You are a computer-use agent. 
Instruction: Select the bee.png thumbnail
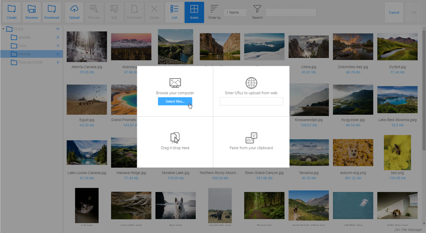coord(397,153)
